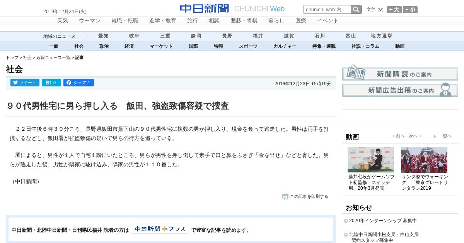Select 三重 regional news

(x=165, y=36)
